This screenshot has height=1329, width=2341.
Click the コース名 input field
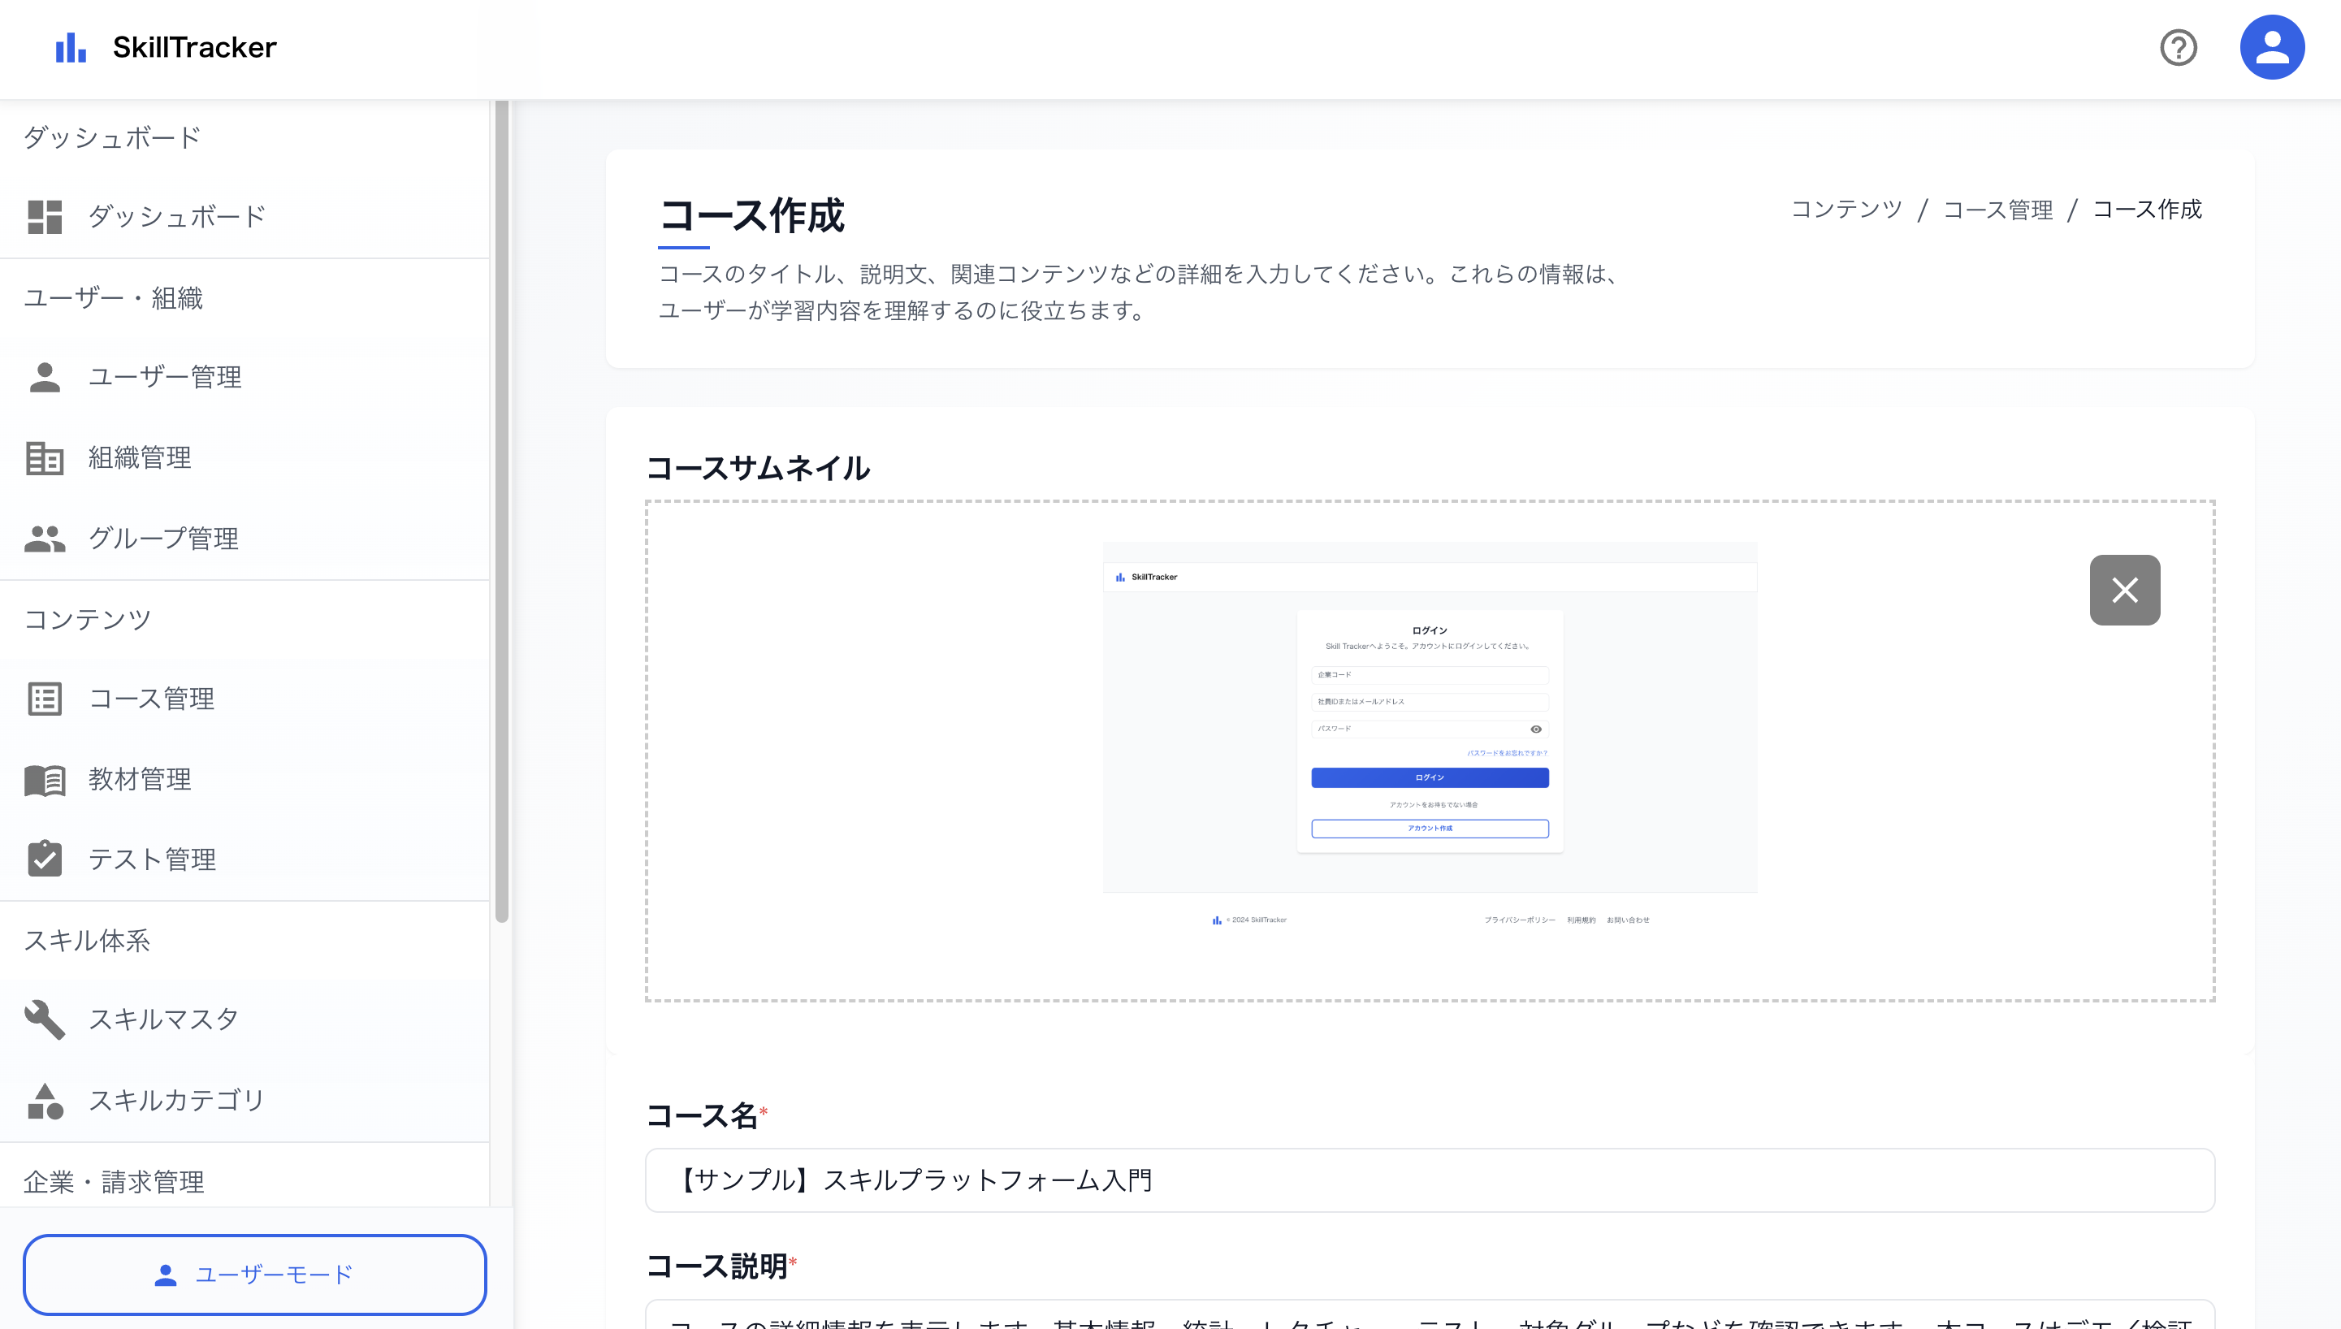1430,1180
